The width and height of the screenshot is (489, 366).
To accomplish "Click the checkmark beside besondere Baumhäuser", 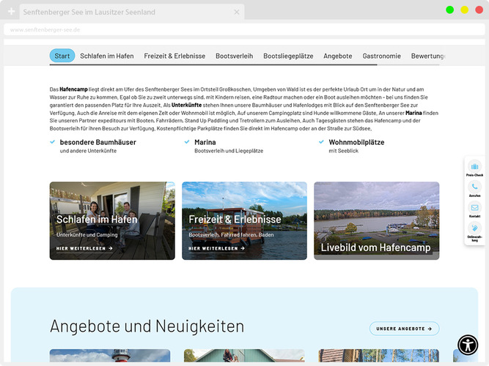I will (53, 142).
